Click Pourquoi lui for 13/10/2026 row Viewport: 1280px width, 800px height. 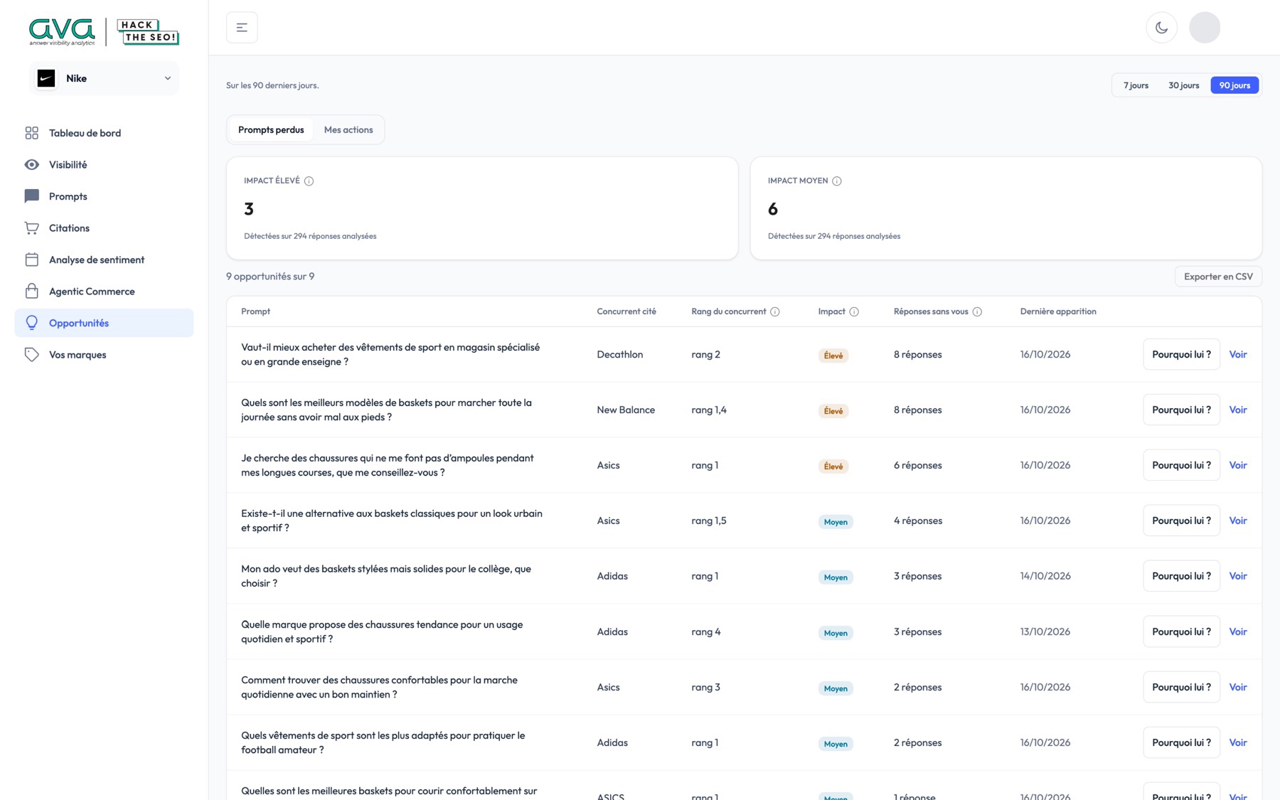1181,631
